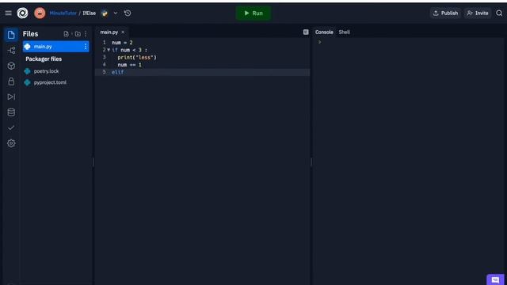
Task: Open the Files panel more options
Action: 86,34
